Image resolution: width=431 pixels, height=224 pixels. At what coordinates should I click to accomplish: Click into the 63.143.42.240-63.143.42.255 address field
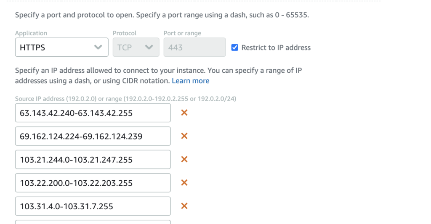(x=93, y=113)
